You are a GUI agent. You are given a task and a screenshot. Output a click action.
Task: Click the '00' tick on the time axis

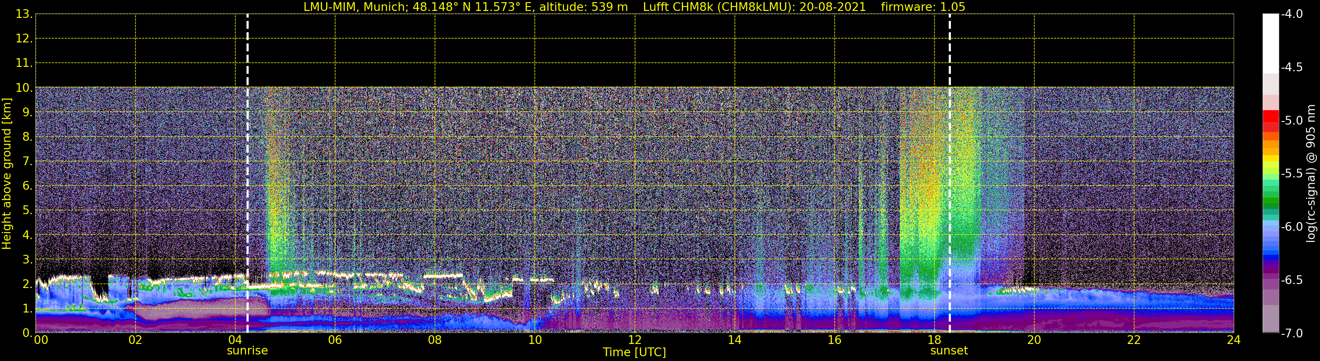[x=41, y=340]
